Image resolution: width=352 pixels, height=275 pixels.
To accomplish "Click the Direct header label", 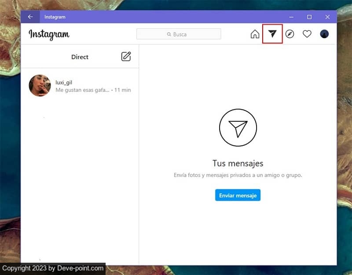I will point(80,57).
